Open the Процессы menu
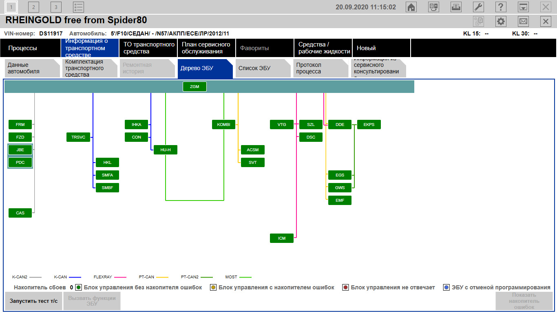Image resolution: width=557 pixels, height=313 pixels. coord(31,48)
